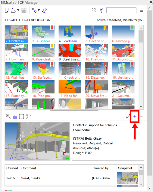Click the '(STRA) Betty Gizzy' assignee text
Viewport: 153px width, 192px height.
(87, 138)
